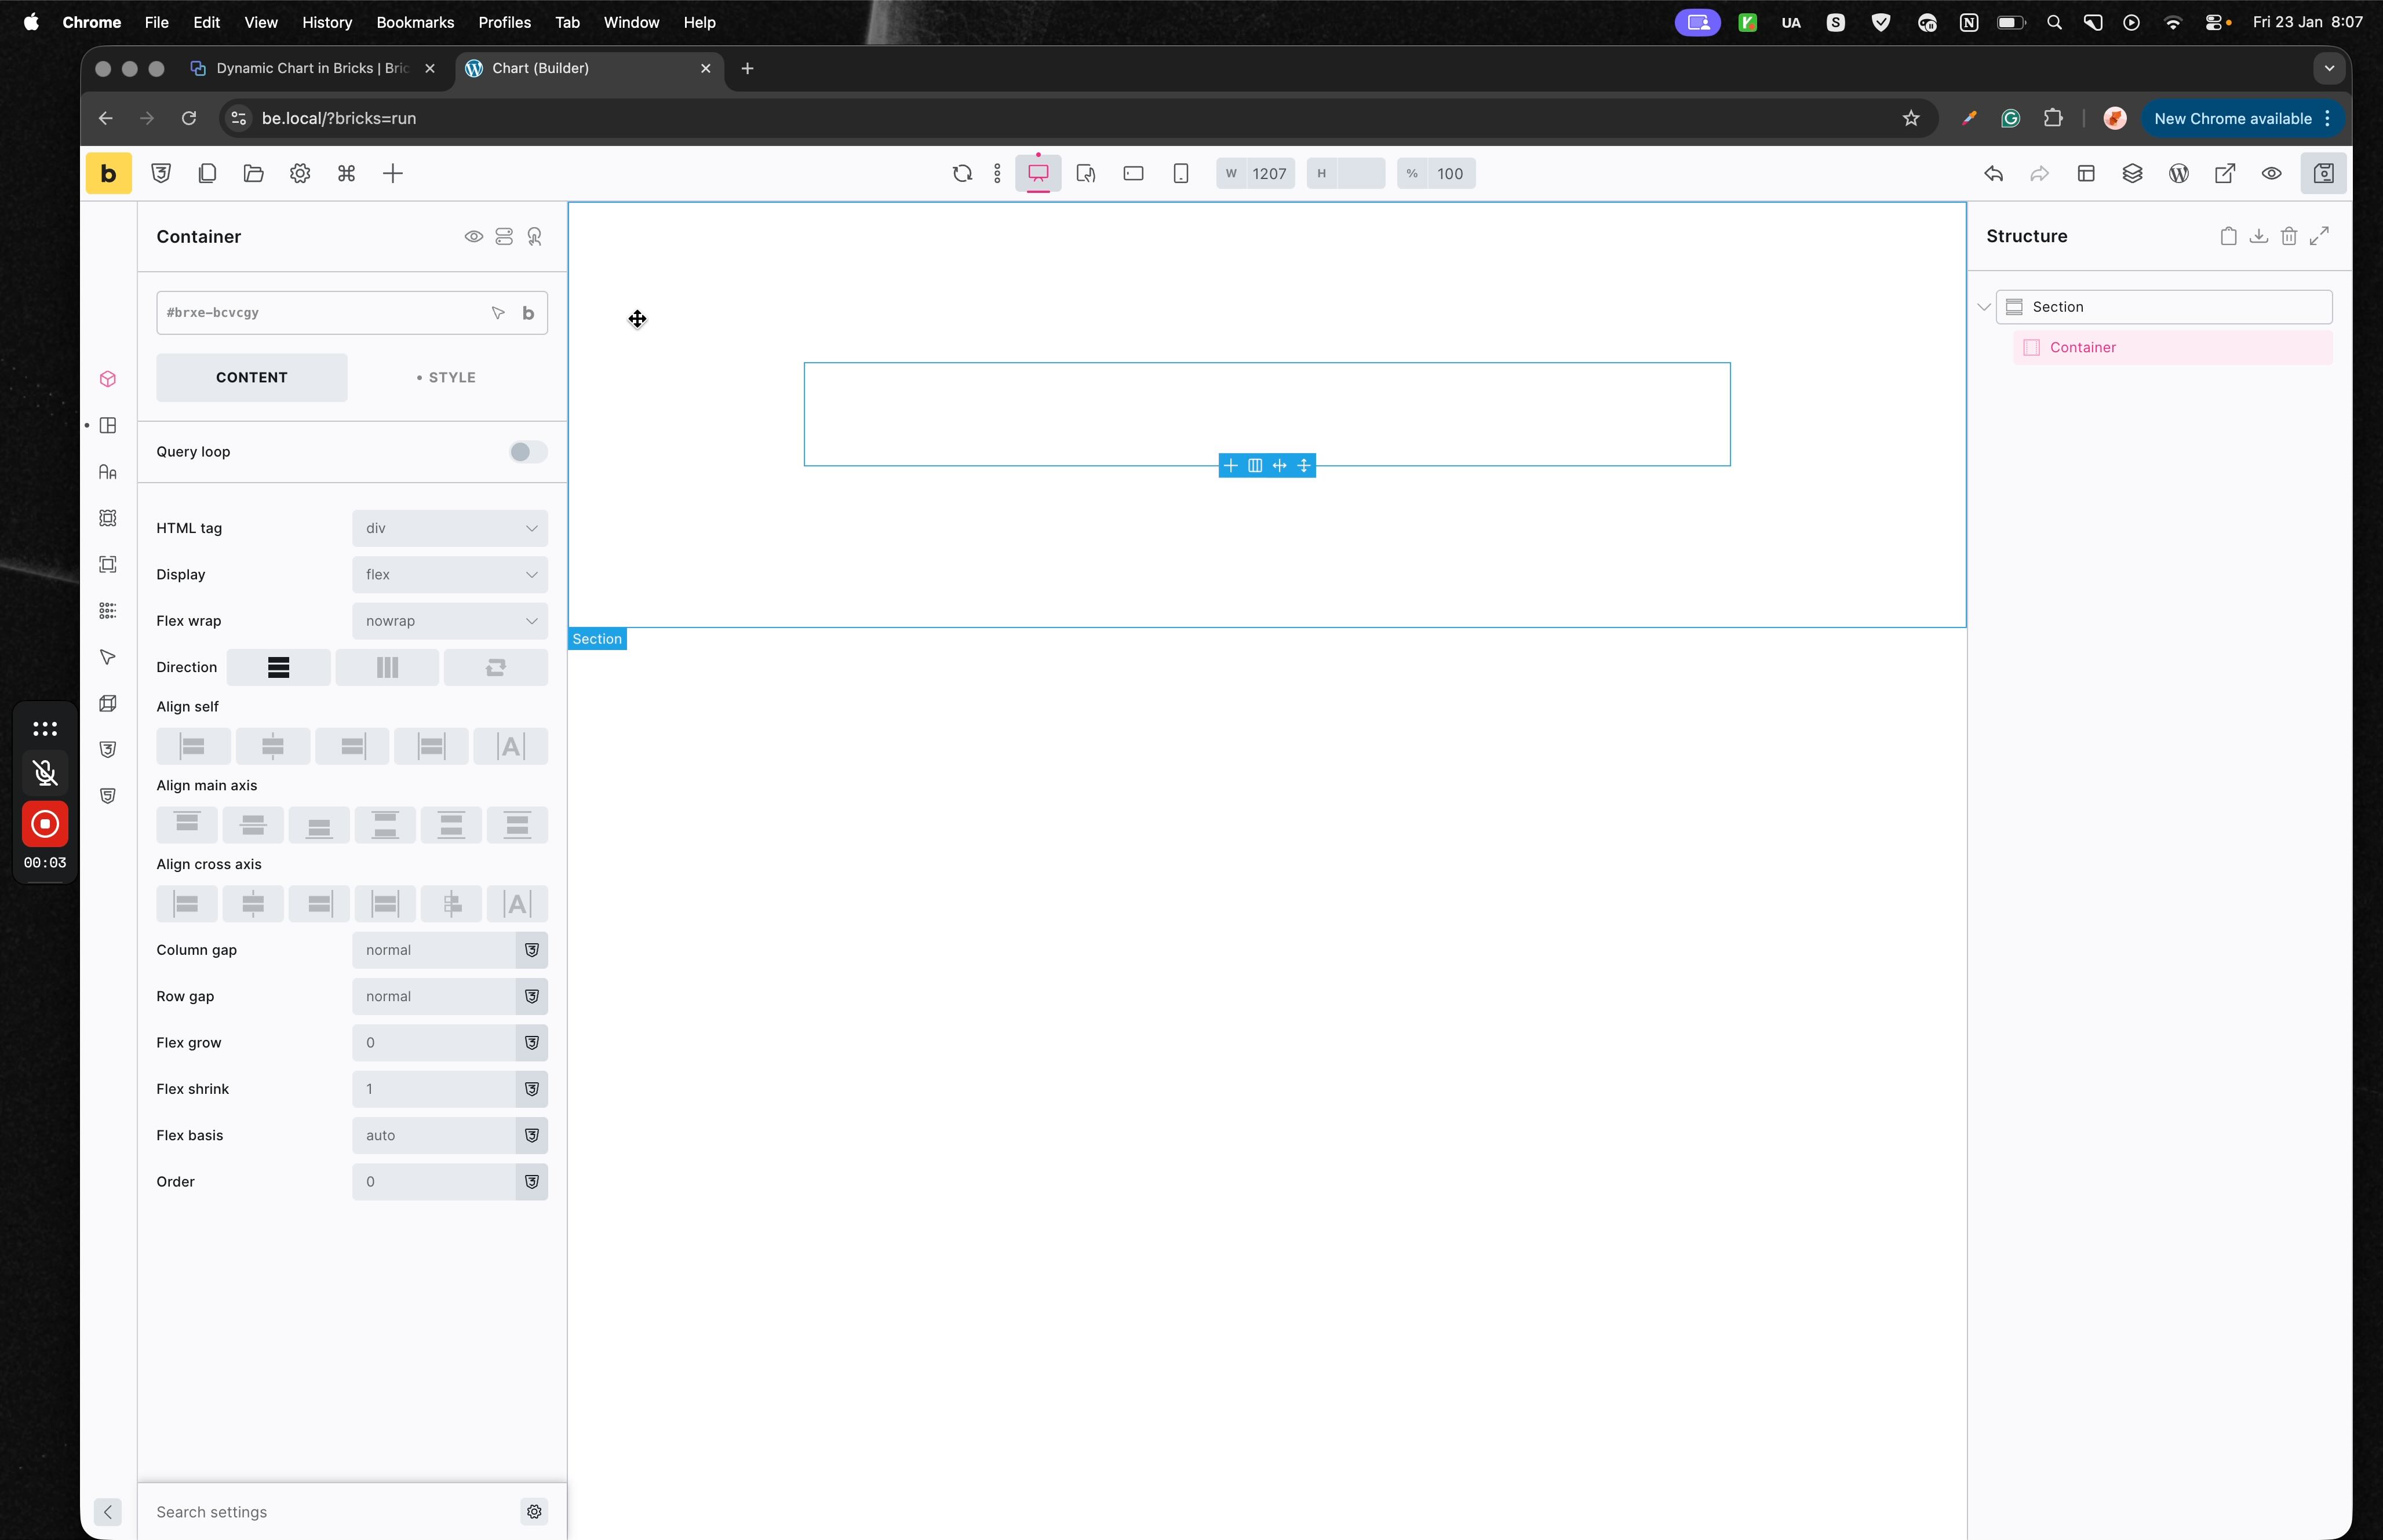Screen dimensions: 2383x1540
Task: Open the WordPress dashboard icon
Action: coord(2179,173)
